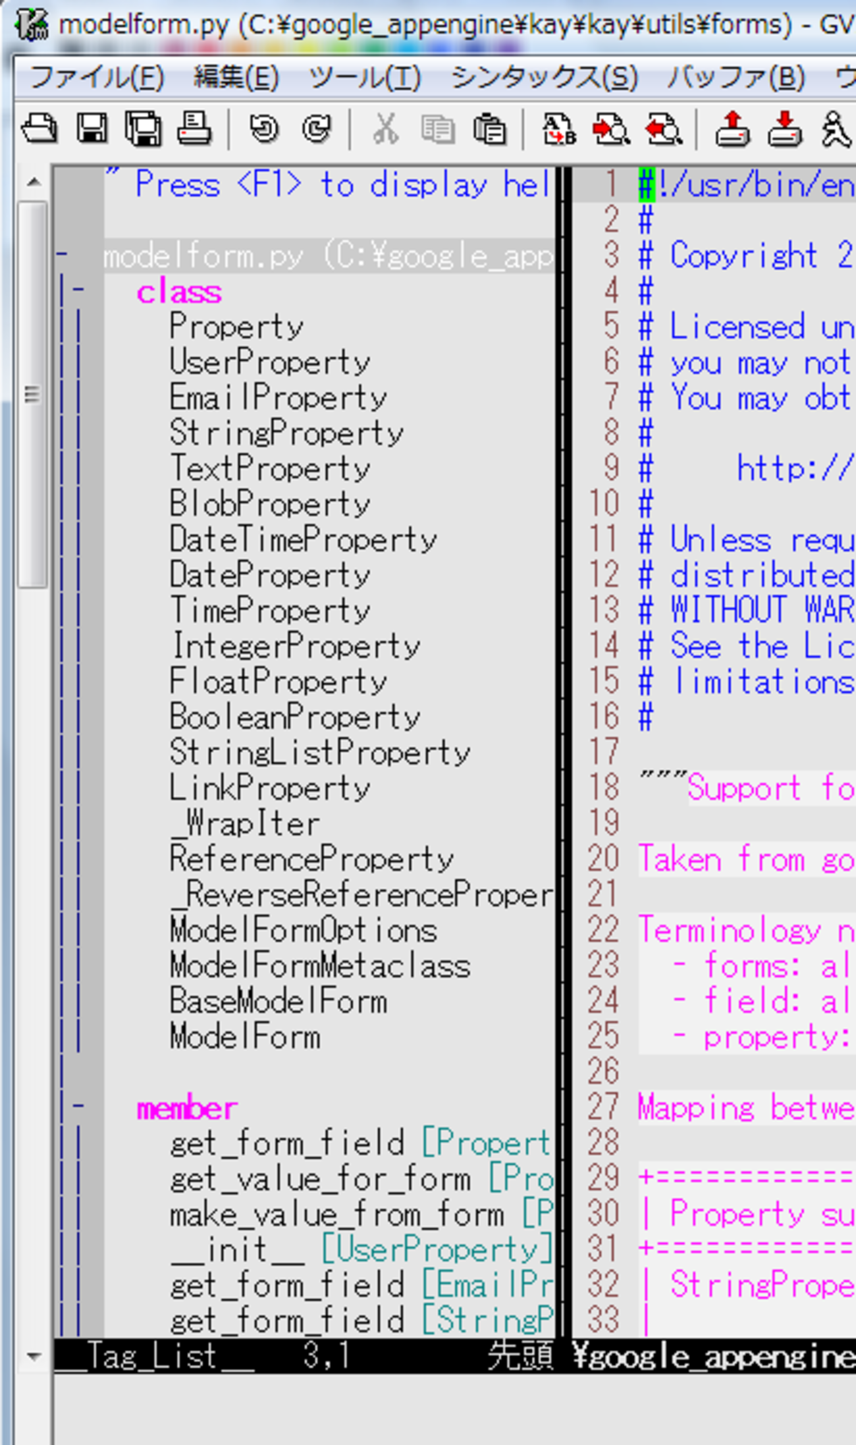Jump to the ModelForm class tag
This screenshot has height=1445, width=856.
[245, 1038]
